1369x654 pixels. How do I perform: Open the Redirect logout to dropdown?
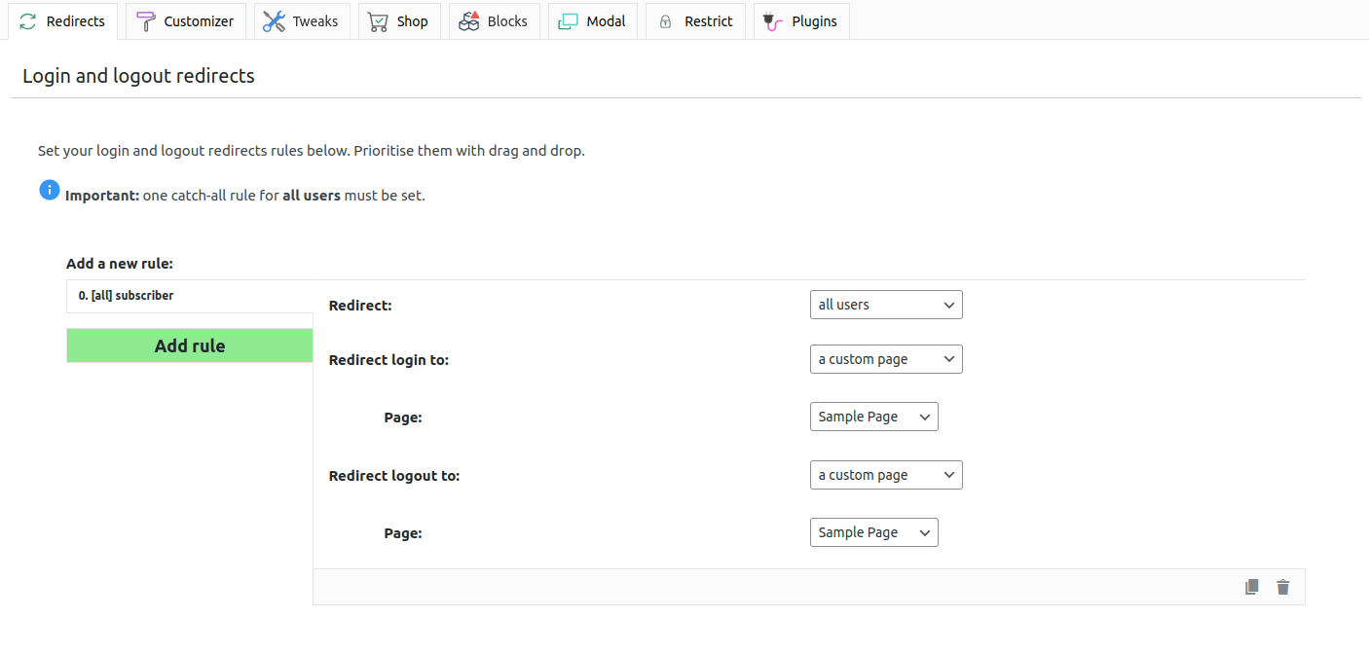click(x=886, y=475)
